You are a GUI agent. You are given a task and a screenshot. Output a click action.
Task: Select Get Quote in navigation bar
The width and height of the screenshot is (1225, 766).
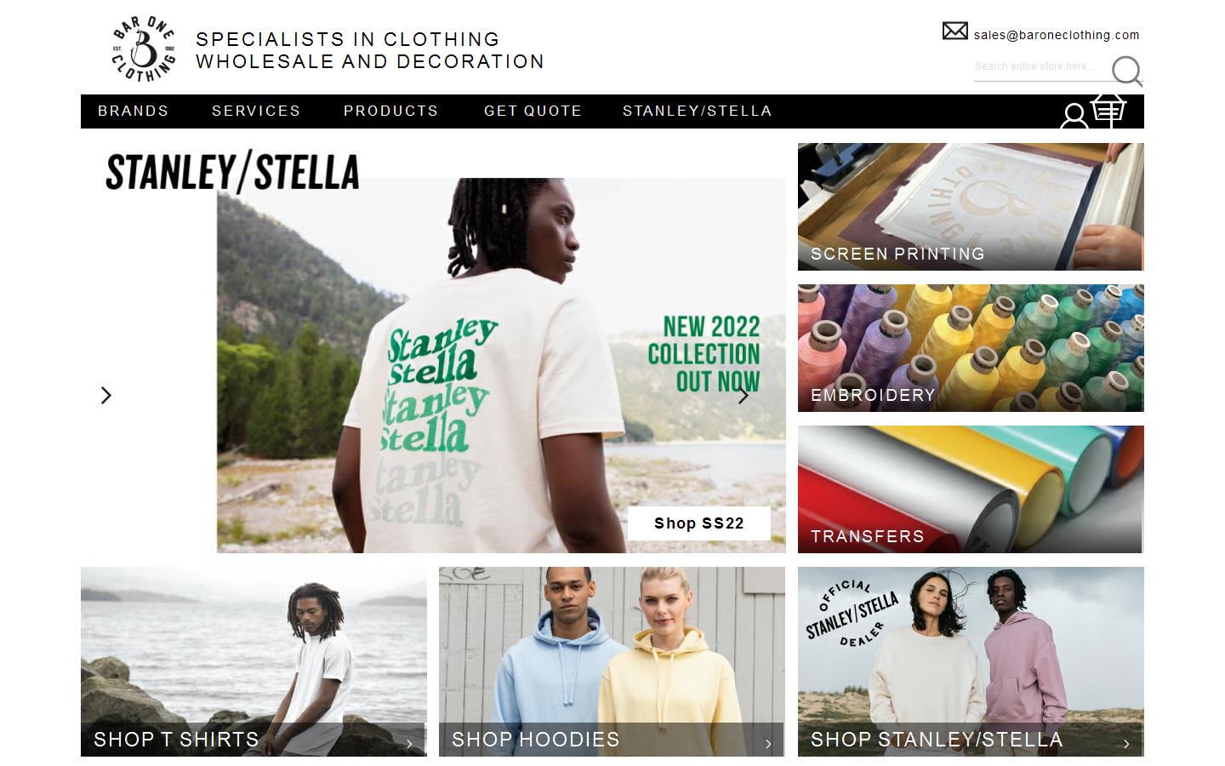[533, 111]
